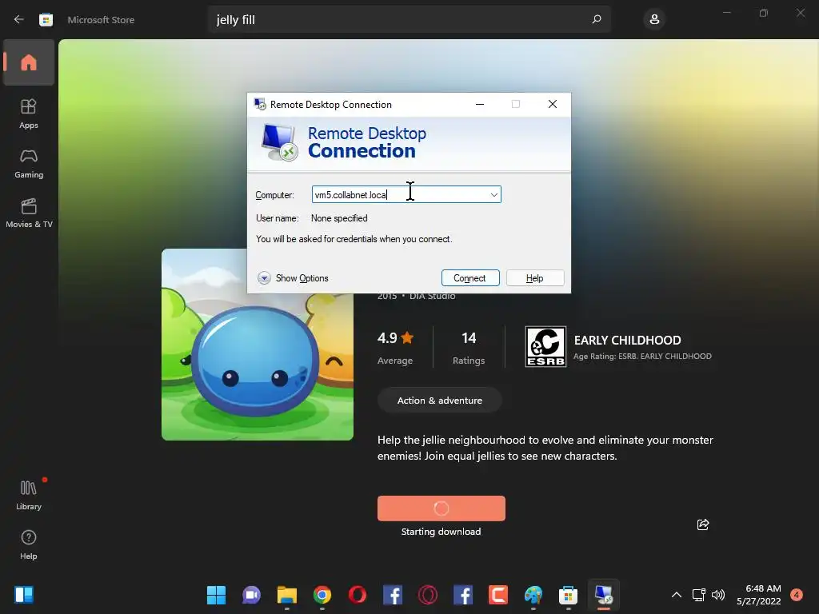Open the second Facebook taskbar icon
The height and width of the screenshot is (614, 819).
click(463, 595)
